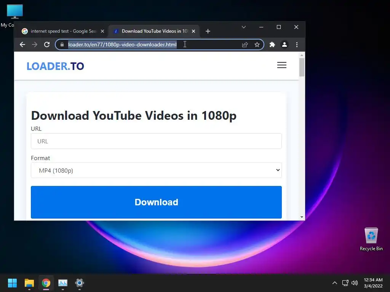
Task: Minimize the Chrome window
Action: (x=261, y=27)
